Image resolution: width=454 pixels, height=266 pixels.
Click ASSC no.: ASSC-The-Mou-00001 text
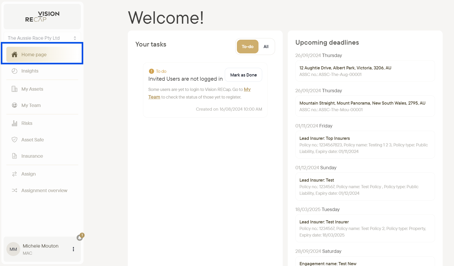tap(331, 110)
